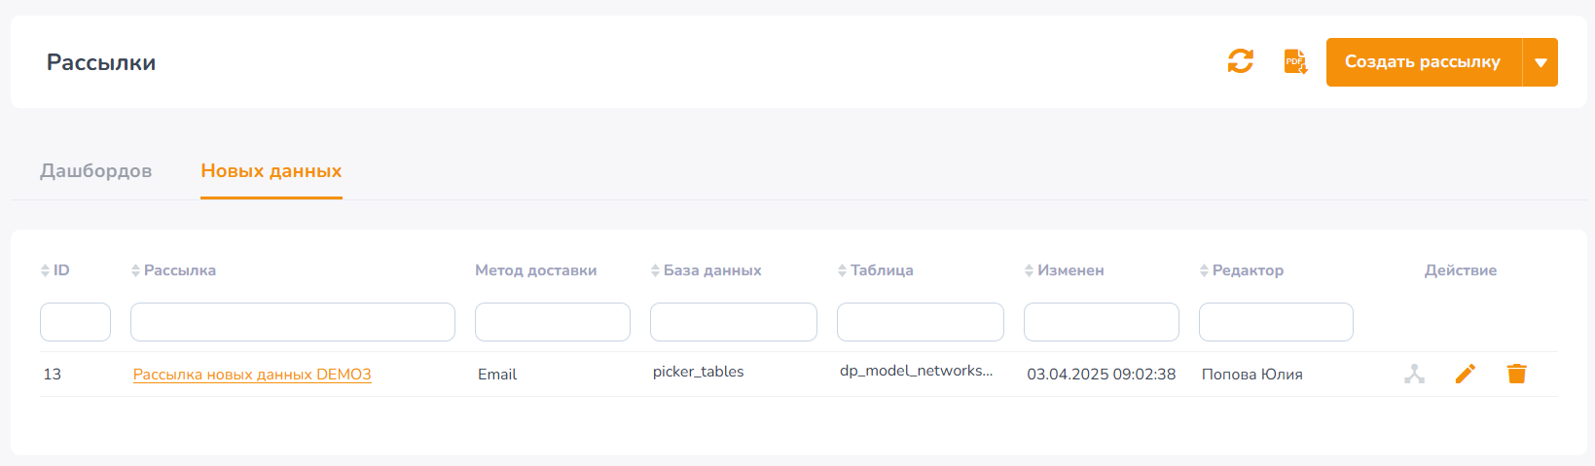1595x466 pixels.
Task: Sort by База данных column
Action: [x=706, y=270]
